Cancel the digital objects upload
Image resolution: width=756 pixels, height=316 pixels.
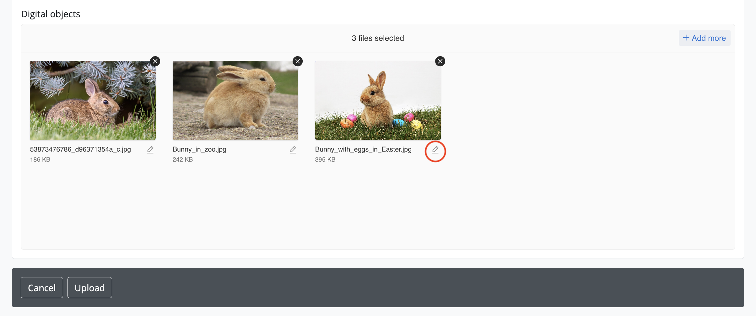point(42,287)
